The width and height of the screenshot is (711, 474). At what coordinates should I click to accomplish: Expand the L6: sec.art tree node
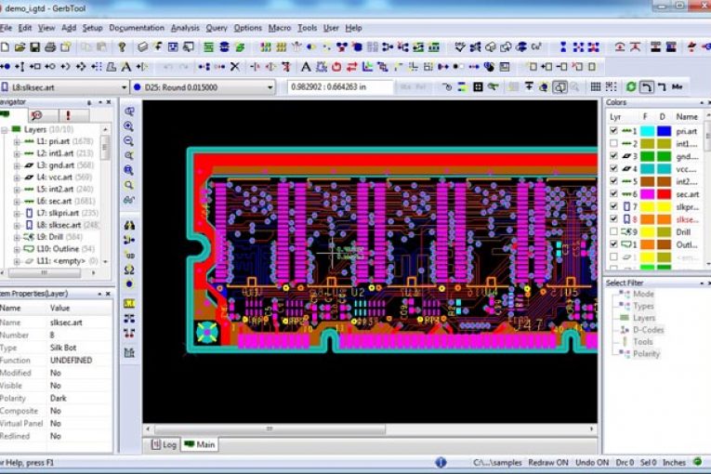pyautogui.click(x=17, y=202)
